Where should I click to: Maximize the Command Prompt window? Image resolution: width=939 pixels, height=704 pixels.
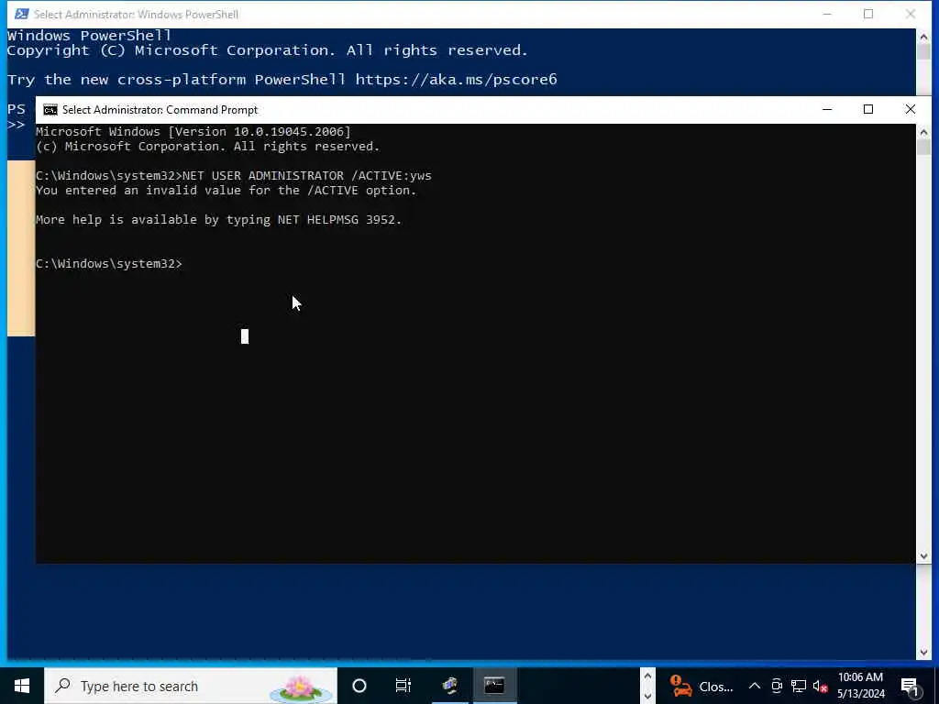[x=868, y=110]
